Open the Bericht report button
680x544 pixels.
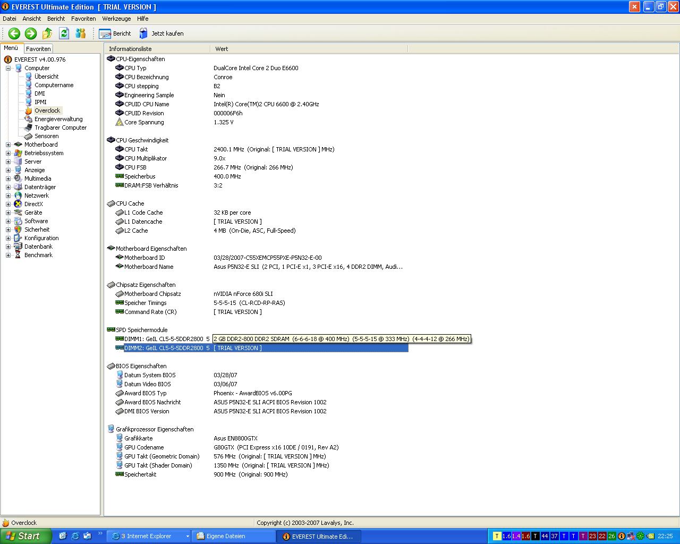pyautogui.click(x=115, y=33)
